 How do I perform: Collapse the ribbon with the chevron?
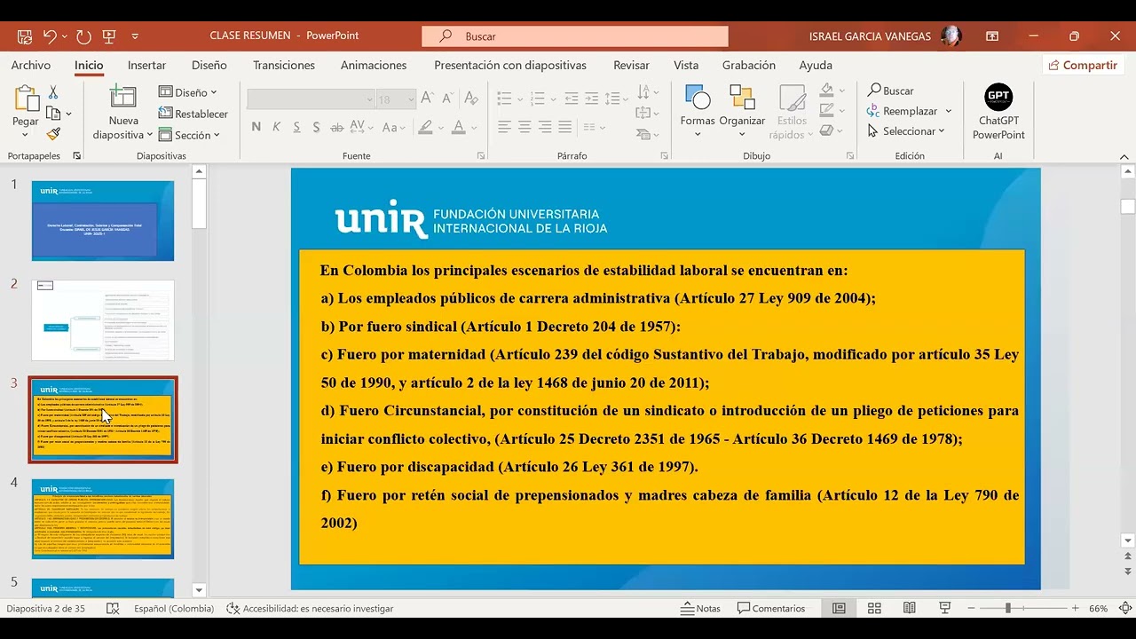coord(1124,156)
